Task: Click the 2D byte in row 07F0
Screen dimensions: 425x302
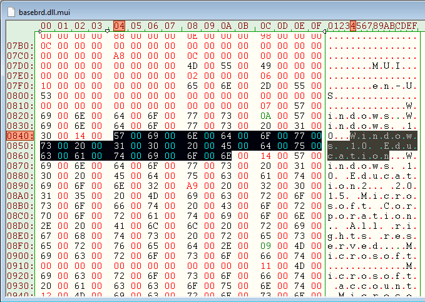Action: (x=265, y=86)
